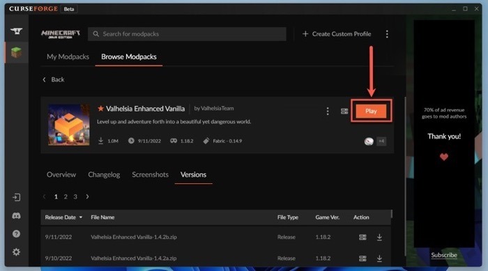The image size is (488, 271).
Task: Click server pack icon for 1.4.2b row
Action: pos(363,238)
